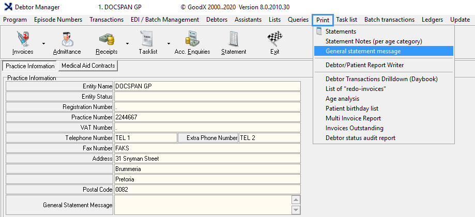
Task: Click the Entity Name input field
Action: pyautogui.click(x=207, y=86)
